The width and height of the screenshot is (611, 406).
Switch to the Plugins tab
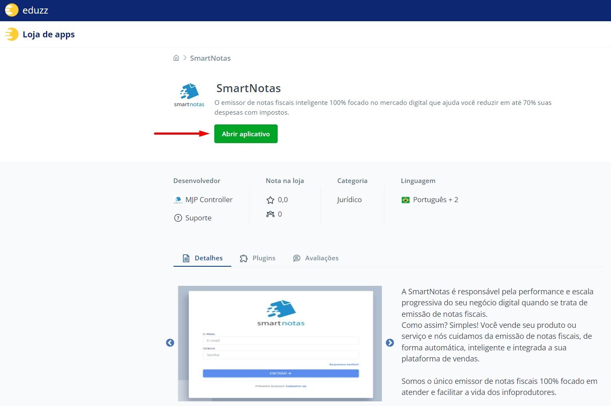point(258,258)
